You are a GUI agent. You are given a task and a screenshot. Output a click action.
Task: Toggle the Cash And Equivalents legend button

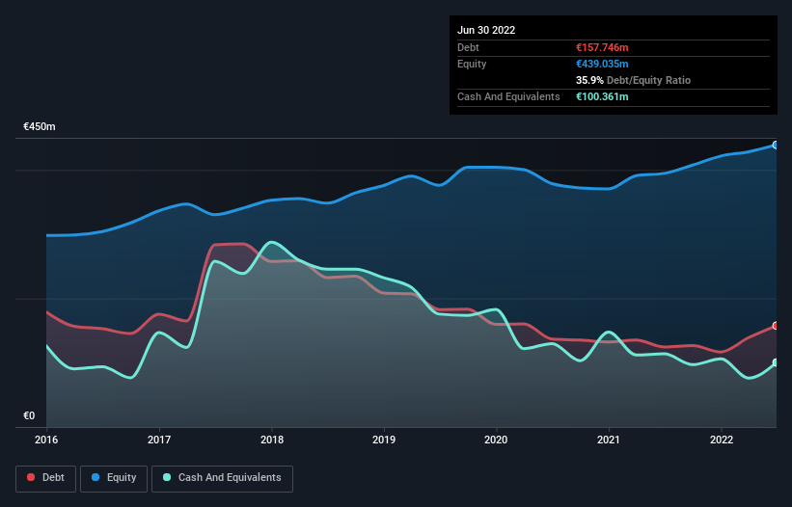222,478
